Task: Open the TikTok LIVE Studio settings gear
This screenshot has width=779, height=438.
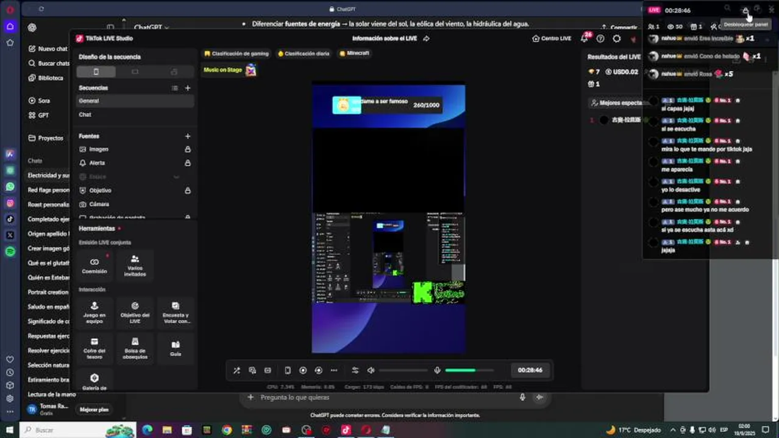Action: coord(617,38)
